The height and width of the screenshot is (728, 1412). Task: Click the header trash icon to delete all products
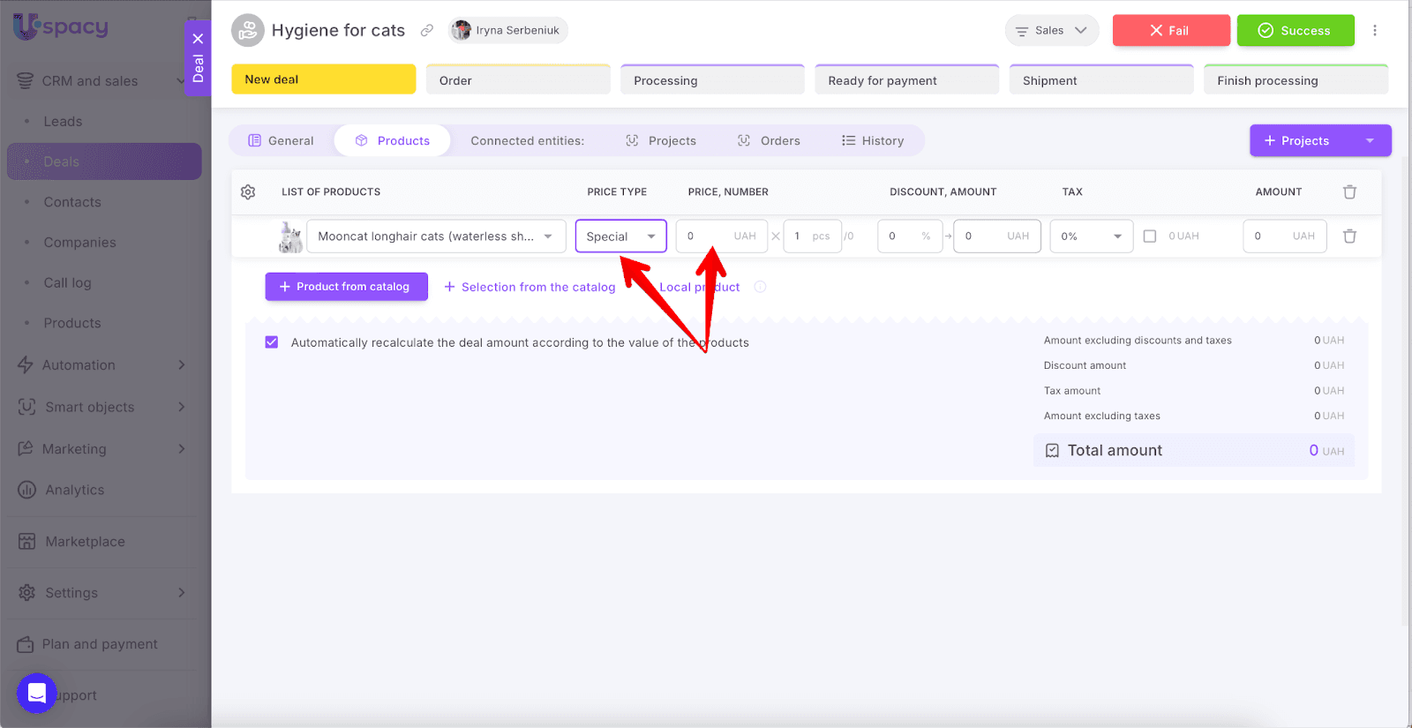[1349, 192]
